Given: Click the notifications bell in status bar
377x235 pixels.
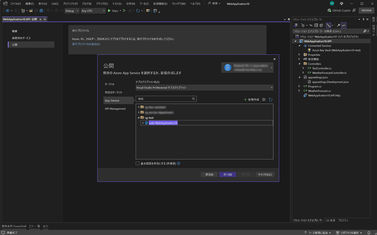Looking at the screenshot, I should pyautogui.click(x=369, y=233).
